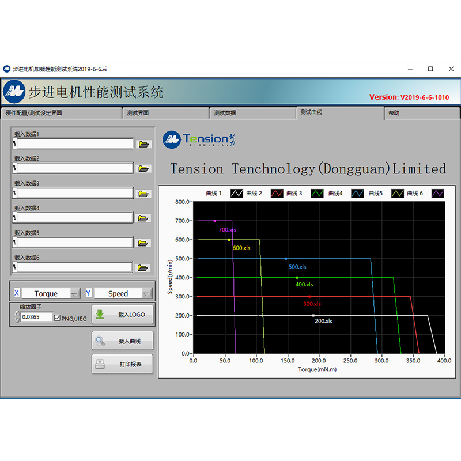
Task: Select folder icon next to 載入数据5
Action: (x=144, y=243)
